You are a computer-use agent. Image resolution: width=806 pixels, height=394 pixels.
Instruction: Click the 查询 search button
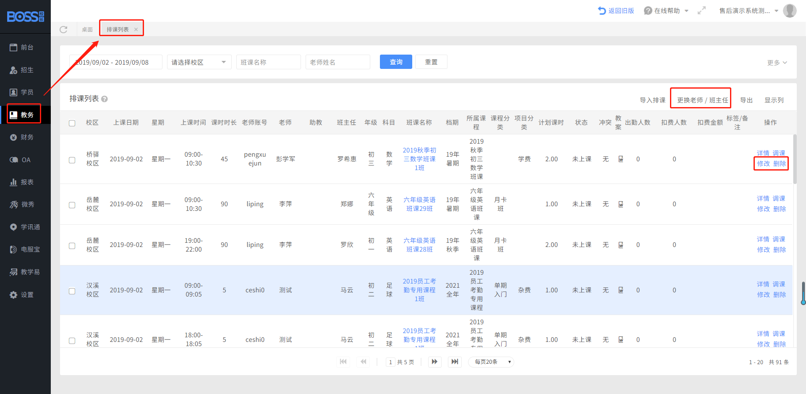[396, 62]
